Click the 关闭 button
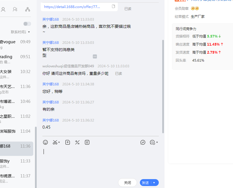233x188 pixels. click(127, 183)
